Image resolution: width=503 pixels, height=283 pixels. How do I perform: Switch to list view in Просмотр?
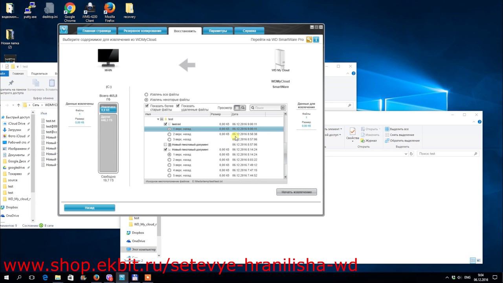click(x=237, y=108)
